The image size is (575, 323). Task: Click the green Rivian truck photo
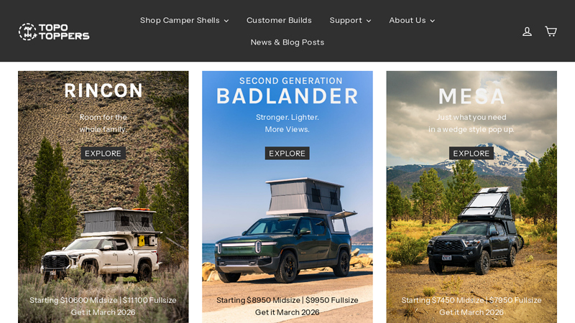coord(285,230)
